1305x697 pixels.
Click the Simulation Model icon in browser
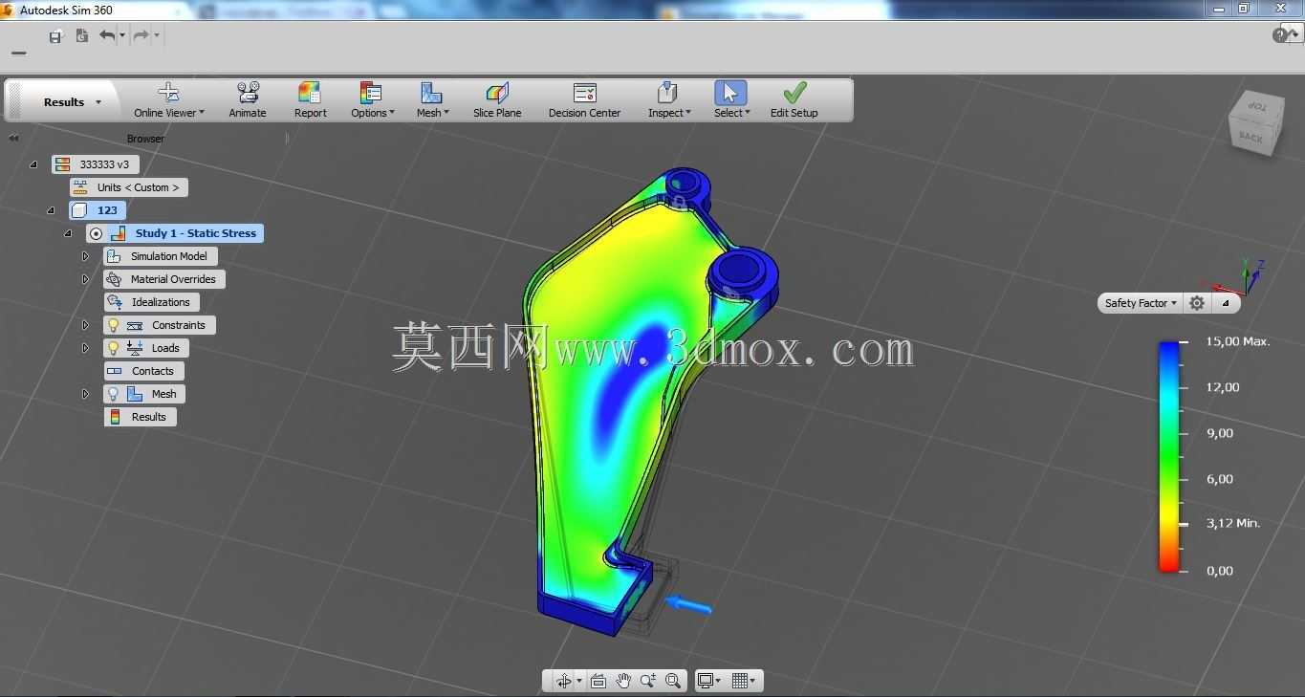click(114, 256)
